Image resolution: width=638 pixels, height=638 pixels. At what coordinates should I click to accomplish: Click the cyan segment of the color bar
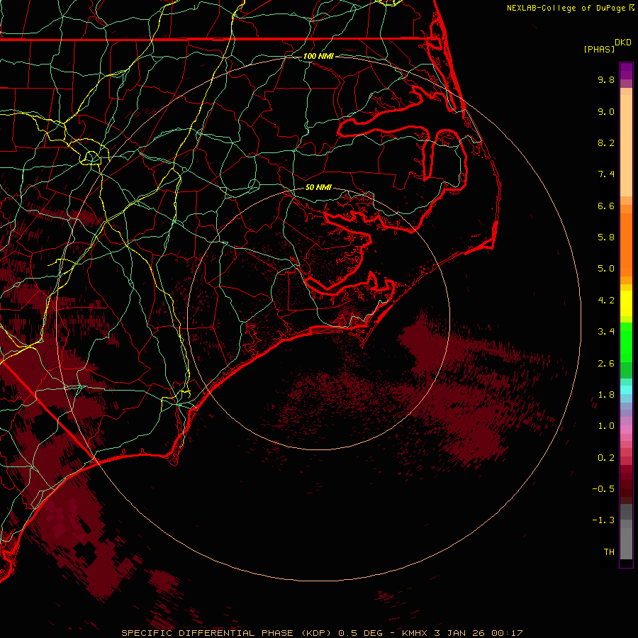[x=626, y=390]
